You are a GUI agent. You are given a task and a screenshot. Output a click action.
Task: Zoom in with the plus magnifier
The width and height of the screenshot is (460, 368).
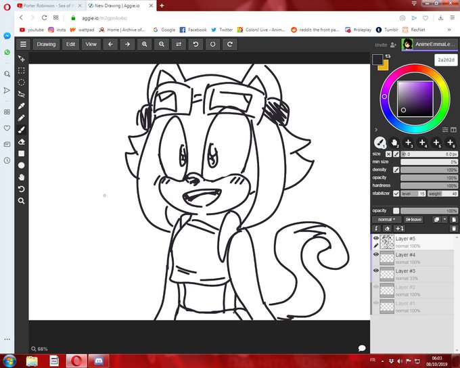click(x=144, y=45)
